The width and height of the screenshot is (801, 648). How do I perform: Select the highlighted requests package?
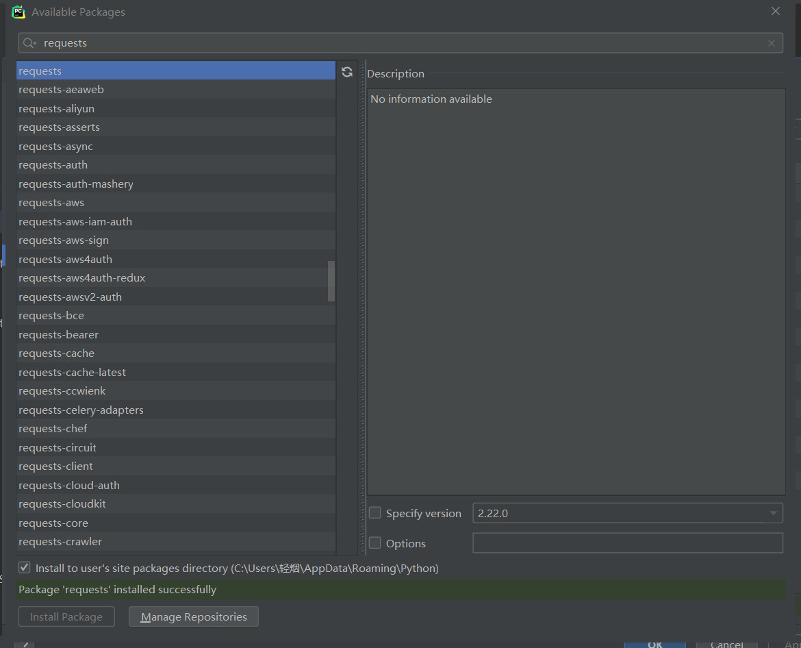point(40,71)
